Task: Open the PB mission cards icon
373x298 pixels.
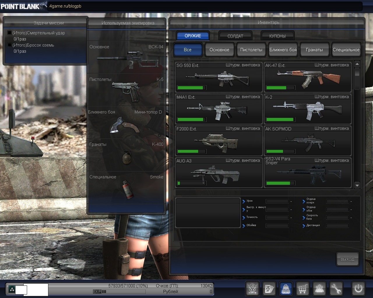Action: (x=269, y=289)
